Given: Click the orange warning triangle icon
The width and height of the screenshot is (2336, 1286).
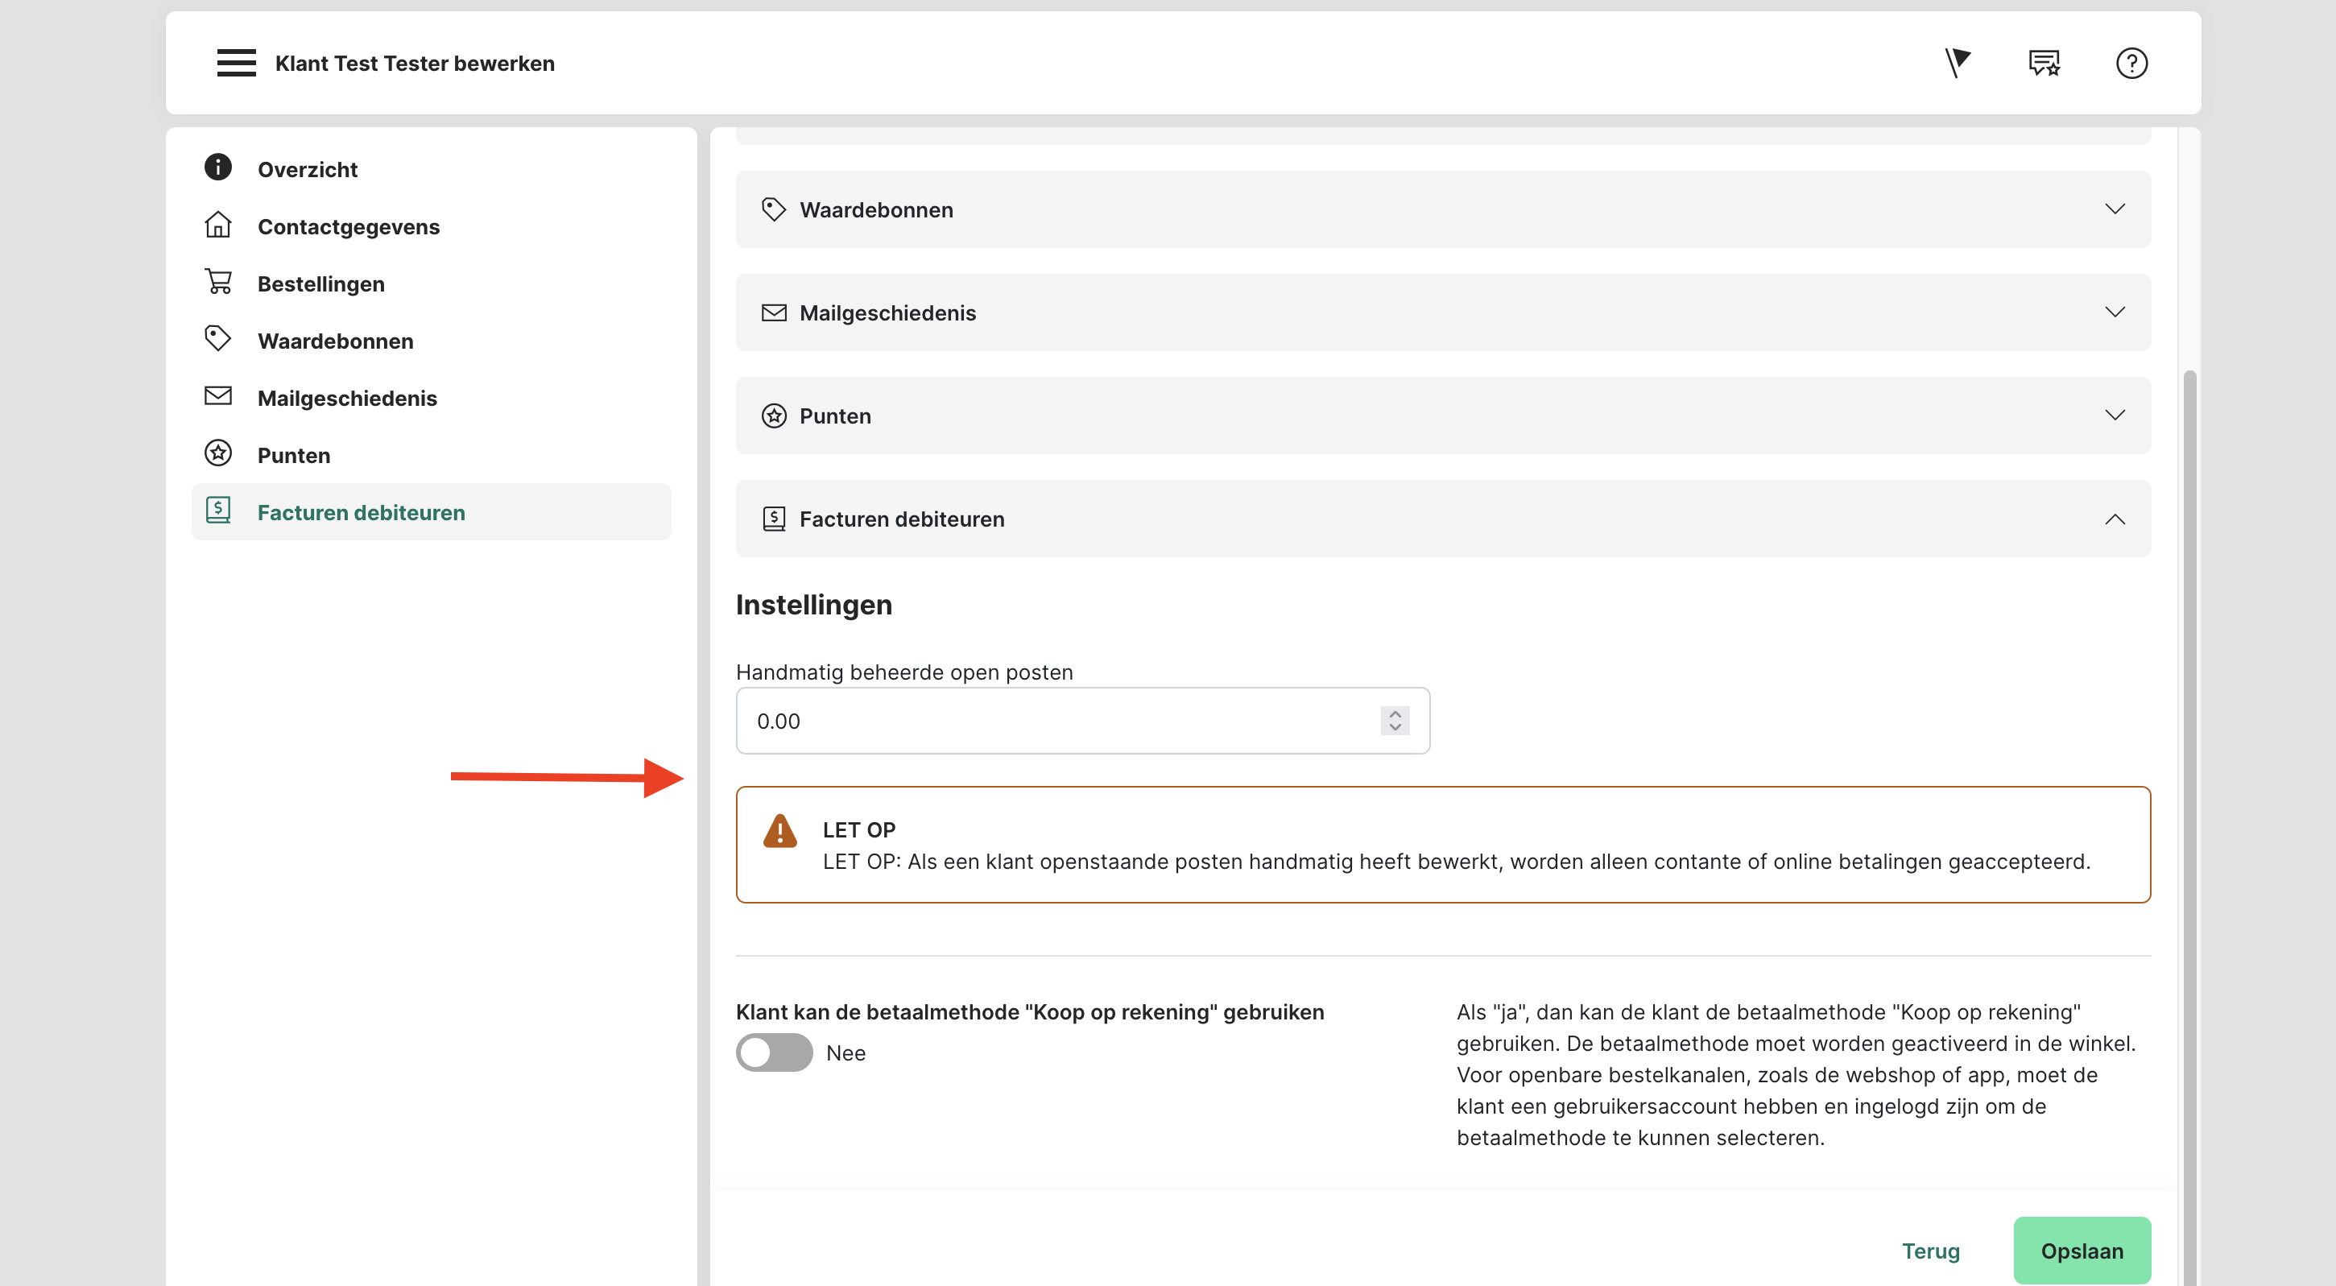Looking at the screenshot, I should tap(780, 832).
